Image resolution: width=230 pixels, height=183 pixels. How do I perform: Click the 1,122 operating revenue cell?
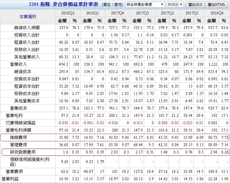(x=213, y=64)
